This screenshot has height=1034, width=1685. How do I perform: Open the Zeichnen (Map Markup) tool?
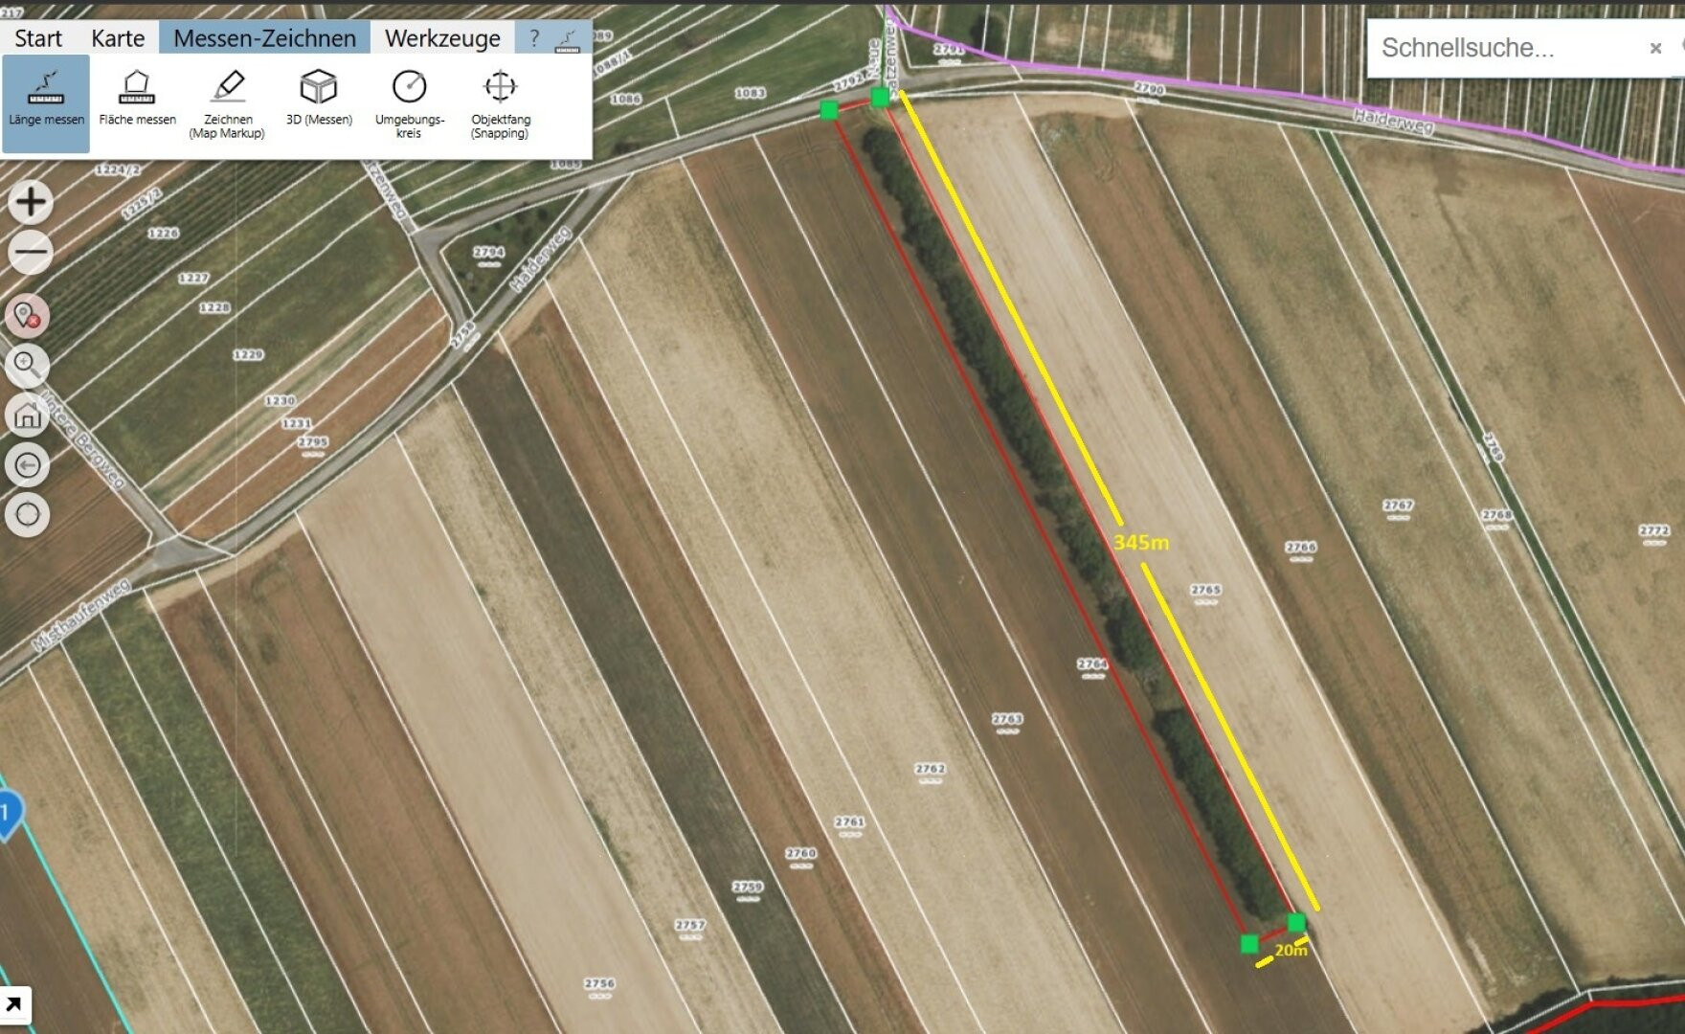click(228, 103)
